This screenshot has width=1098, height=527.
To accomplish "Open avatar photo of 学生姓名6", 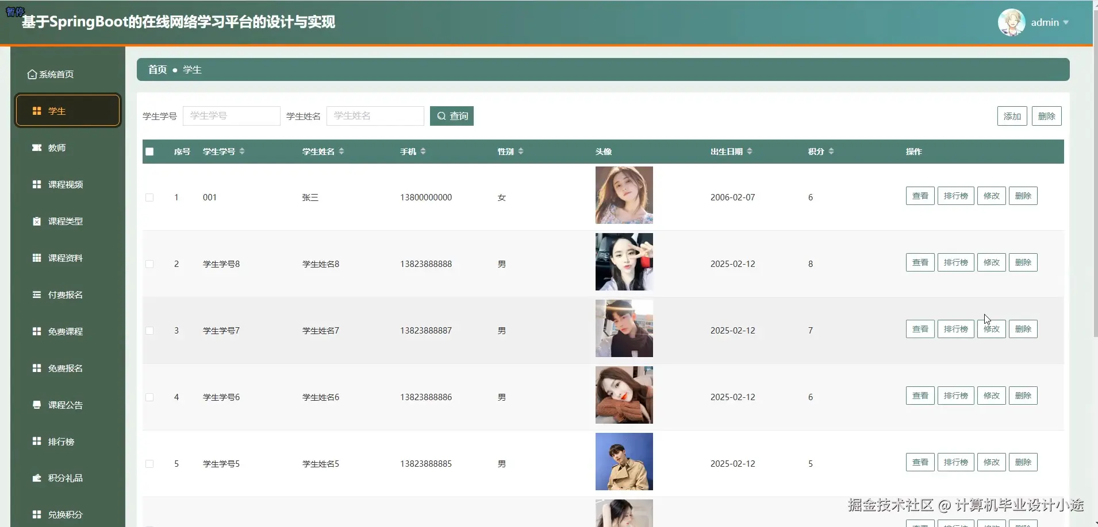I will pyautogui.click(x=624, y=395).
